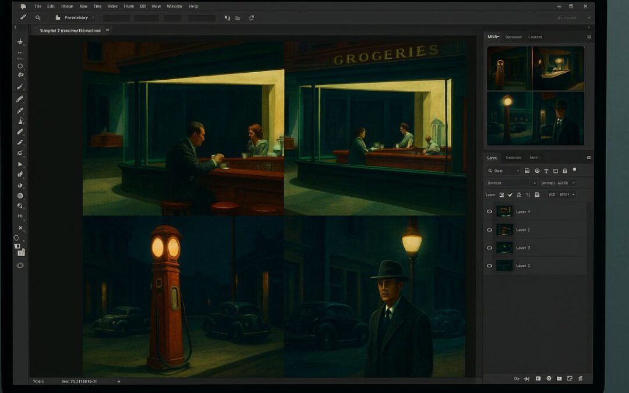Open the Edit menu
The height and width of the screenshot is (393, 629).
point(51,6)
